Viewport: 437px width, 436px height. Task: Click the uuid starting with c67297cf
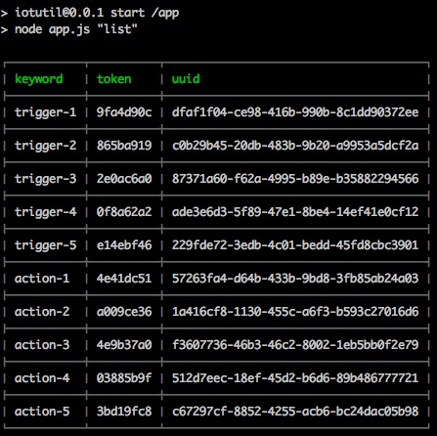coord(295,412)
